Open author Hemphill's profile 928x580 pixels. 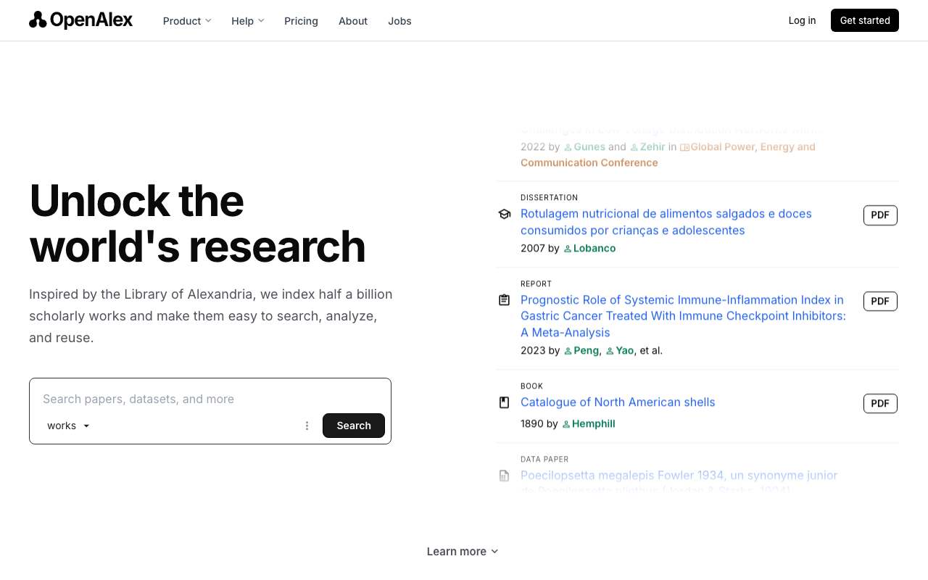click(x=593, y=424)
